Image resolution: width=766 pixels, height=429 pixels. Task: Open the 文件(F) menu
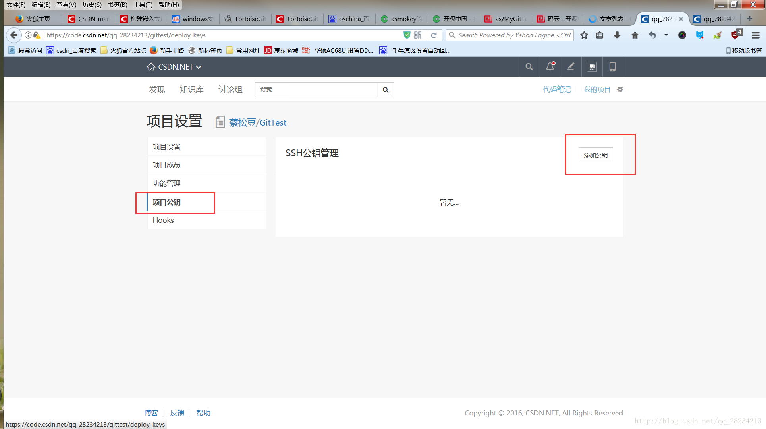tap(16, 5)
